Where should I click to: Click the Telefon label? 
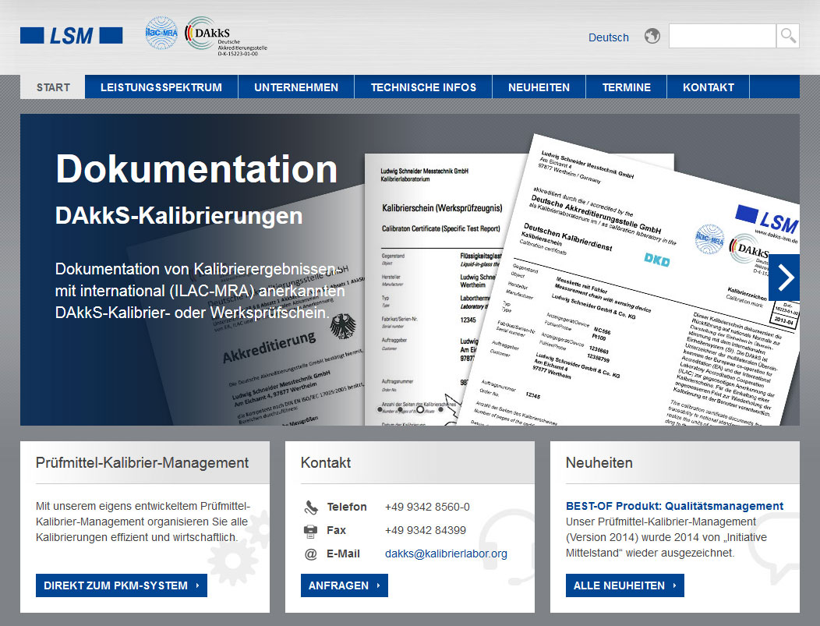click(x=347, y=507)
